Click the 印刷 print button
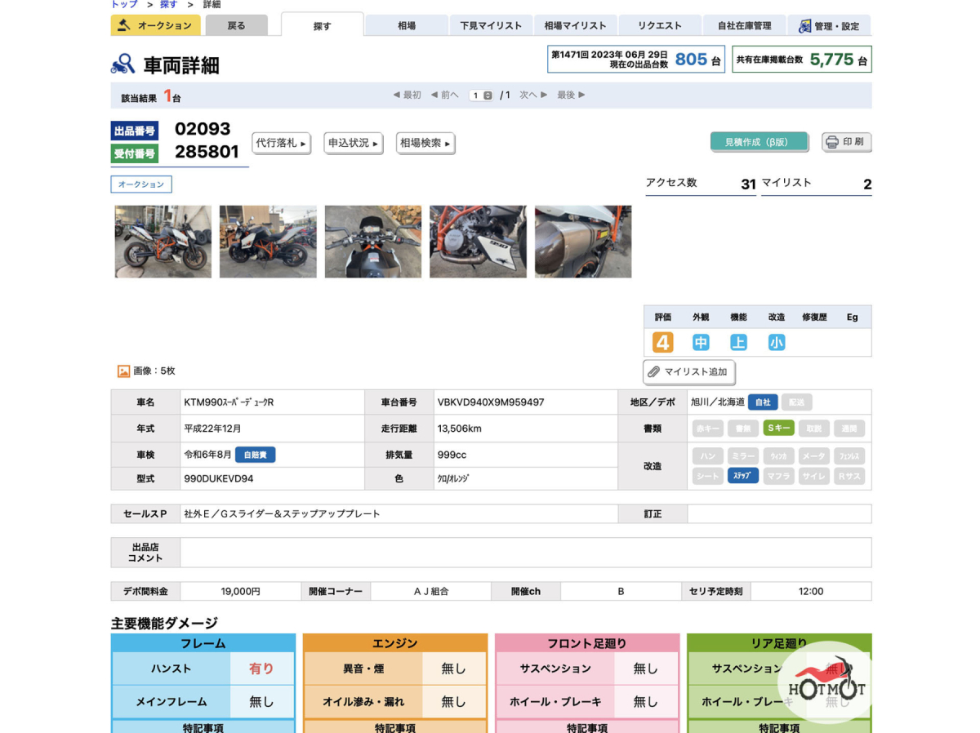980x733 pixels. (847, 142)
